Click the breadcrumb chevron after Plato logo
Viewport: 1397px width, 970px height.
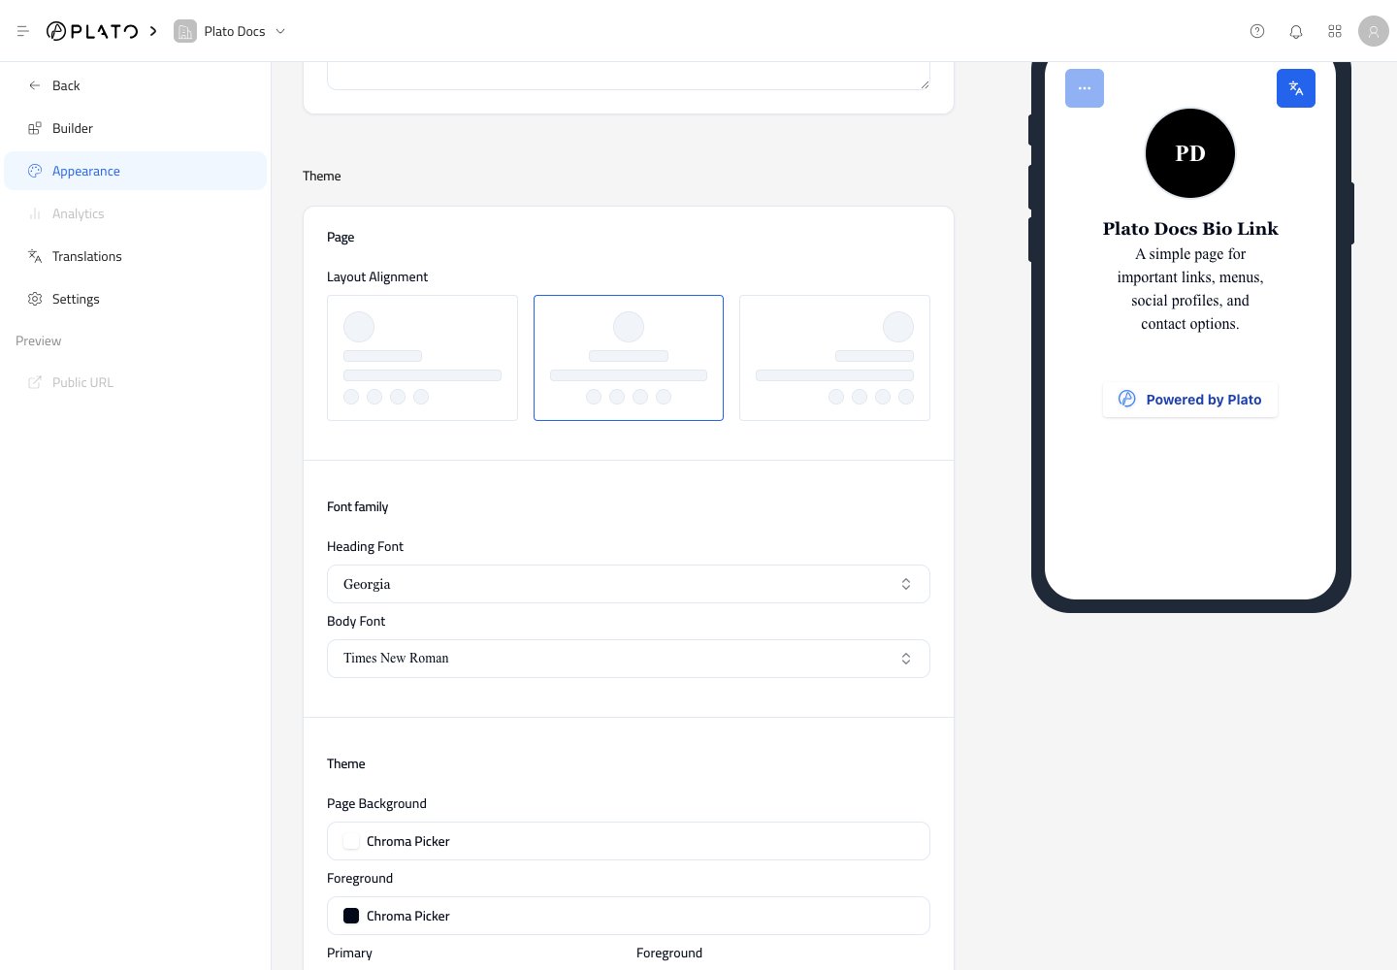tap(153, 31)
